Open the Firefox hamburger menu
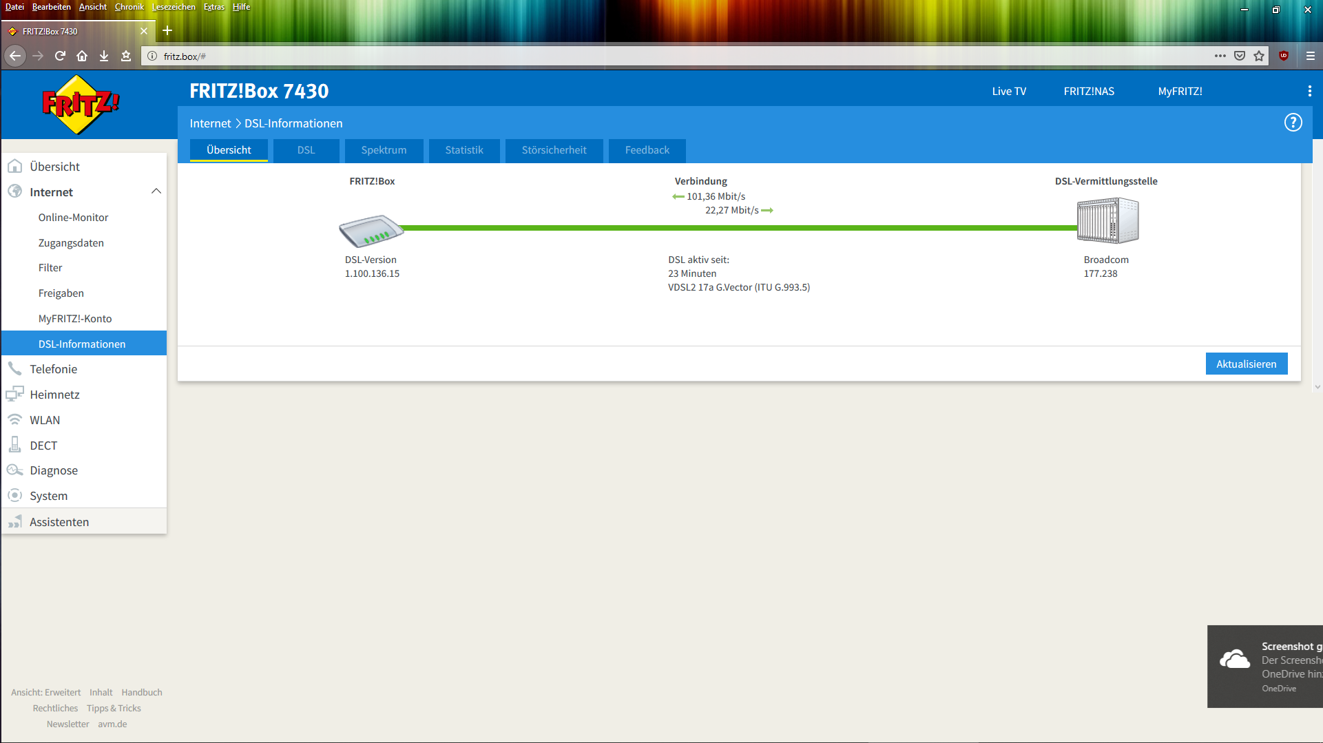 [x=1310, y=56]
